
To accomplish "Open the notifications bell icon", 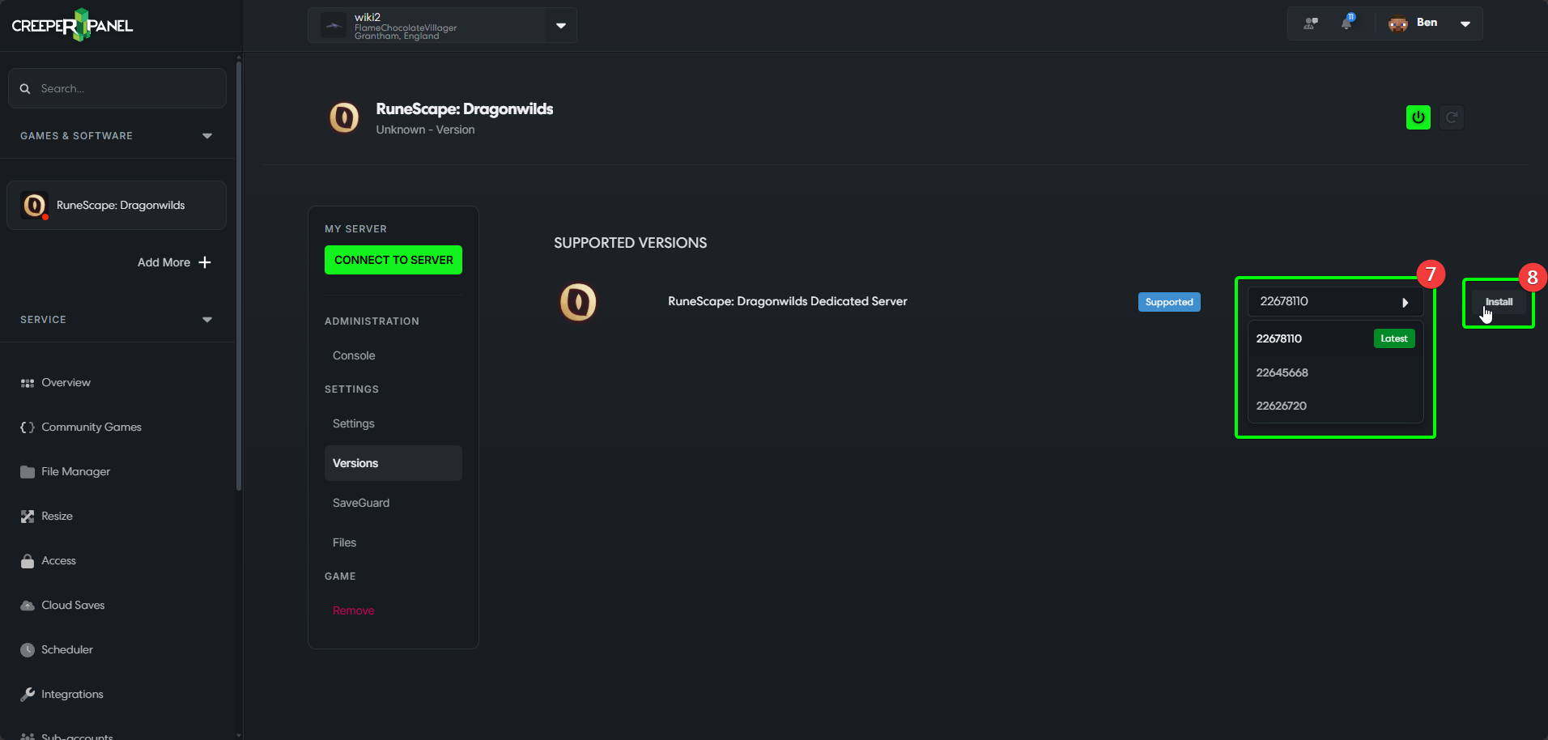I will pyautogui.click(x=1346, y=23).
